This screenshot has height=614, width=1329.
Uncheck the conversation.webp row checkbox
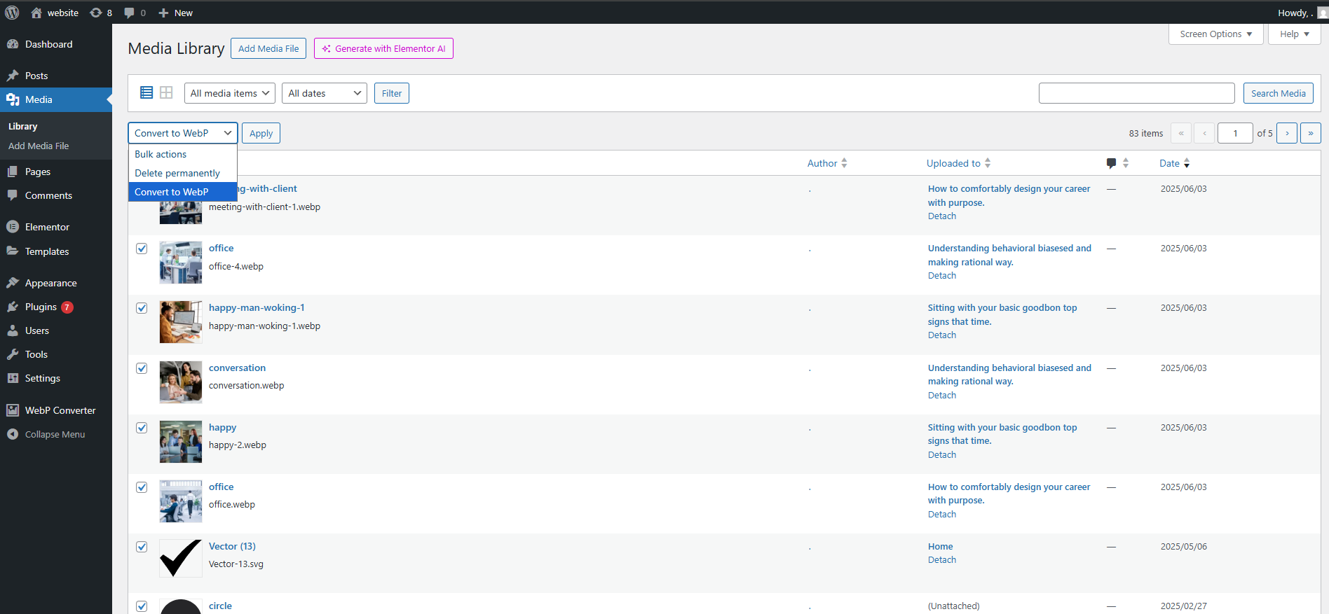(142, 368)
